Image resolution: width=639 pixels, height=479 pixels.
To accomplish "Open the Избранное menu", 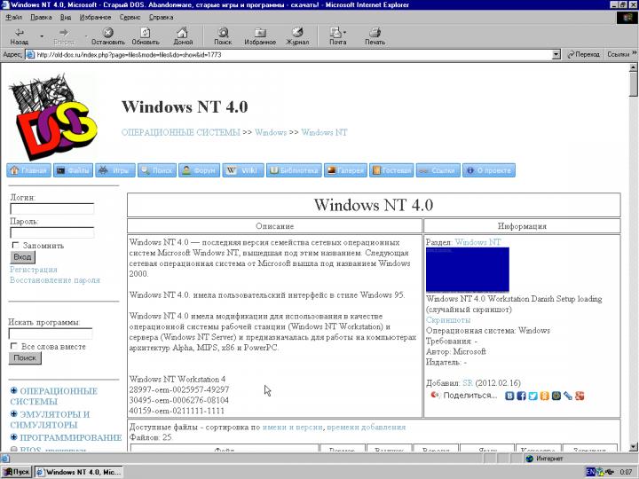I will (95, 18).
